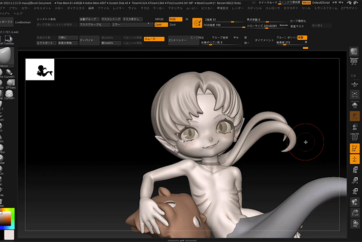Click the orange move-gizmo icon in right shelf
Image resolution: width=362 pixels, height=242 pixels.
click(x=355, y=160)
